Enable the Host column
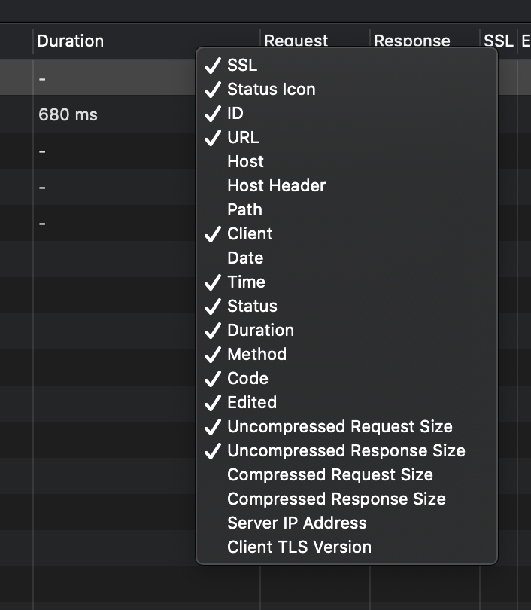Viewport: 531px width, 610px height. pyautogui.click(x=347, y=161)
